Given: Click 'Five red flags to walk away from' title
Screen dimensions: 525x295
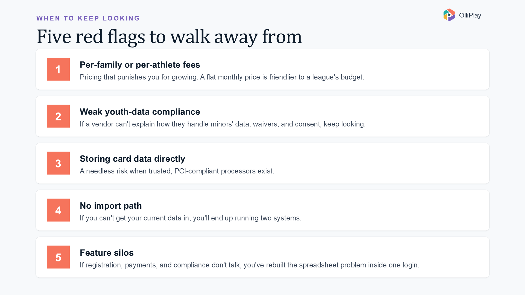Looking at the screenshot, I should (x=169, y=37).
